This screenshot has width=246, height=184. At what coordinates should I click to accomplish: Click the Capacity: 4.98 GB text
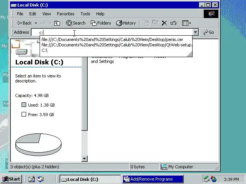click(x=32, y=95)
